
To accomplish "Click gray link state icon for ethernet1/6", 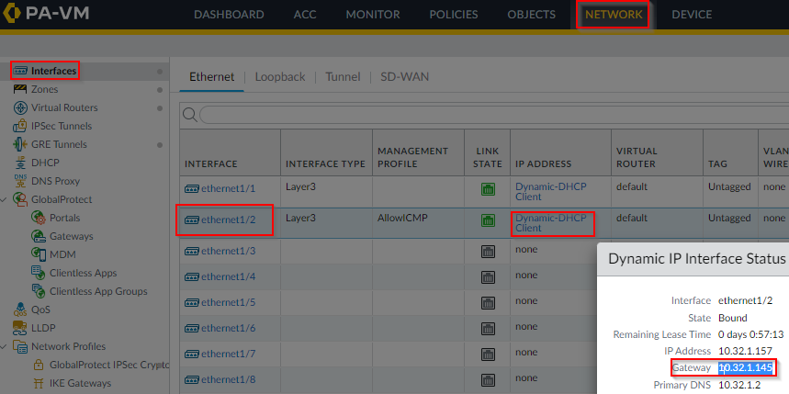I will tap(488, 329).
